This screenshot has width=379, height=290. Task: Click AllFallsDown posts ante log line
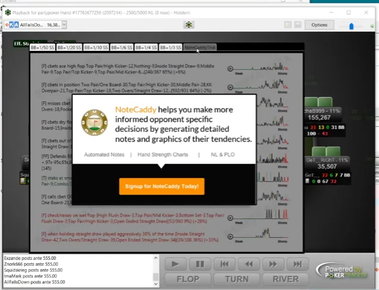[x=35, y=282]
